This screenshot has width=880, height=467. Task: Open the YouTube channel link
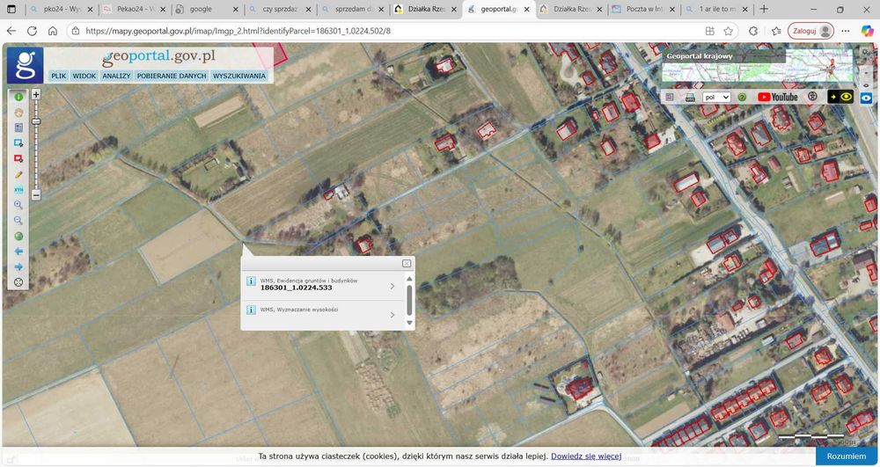tap(777, 97)
